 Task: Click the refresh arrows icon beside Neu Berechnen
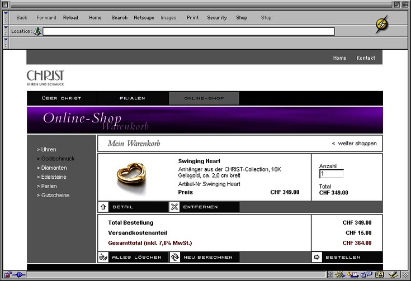[175, 257]
